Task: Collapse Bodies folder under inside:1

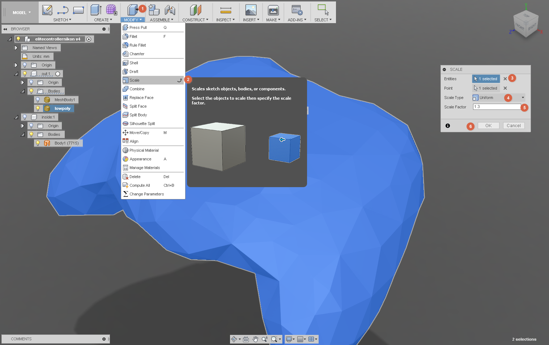Action: click(22, 134)
